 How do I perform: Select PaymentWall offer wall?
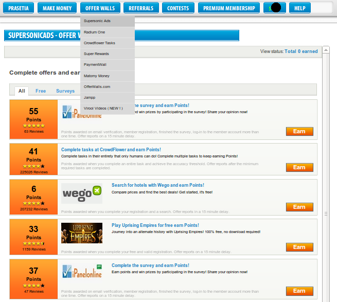pos(108,65)
